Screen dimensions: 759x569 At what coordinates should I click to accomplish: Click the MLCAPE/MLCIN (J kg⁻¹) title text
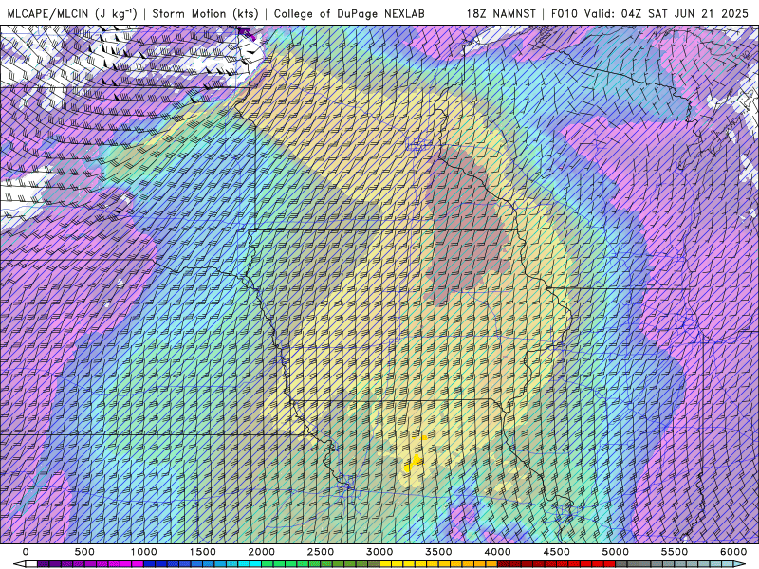click(72, 13)
